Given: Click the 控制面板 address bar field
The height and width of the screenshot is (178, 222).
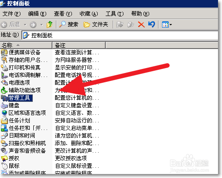Looking at the screenshot, I should [120, 36].
